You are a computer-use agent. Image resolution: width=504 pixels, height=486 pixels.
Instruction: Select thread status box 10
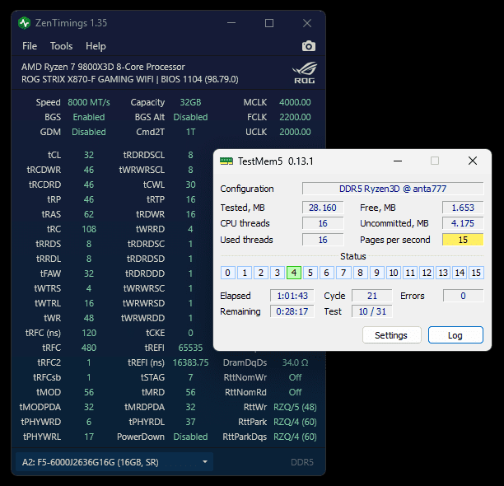[x=394, y=273]
